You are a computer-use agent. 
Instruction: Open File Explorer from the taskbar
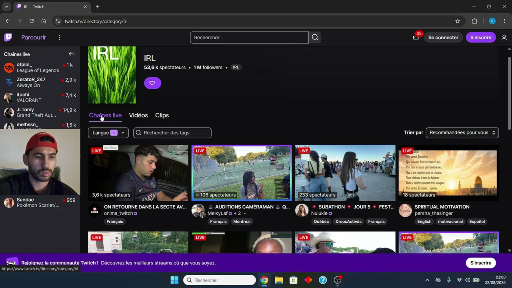[x=279, y=280]
